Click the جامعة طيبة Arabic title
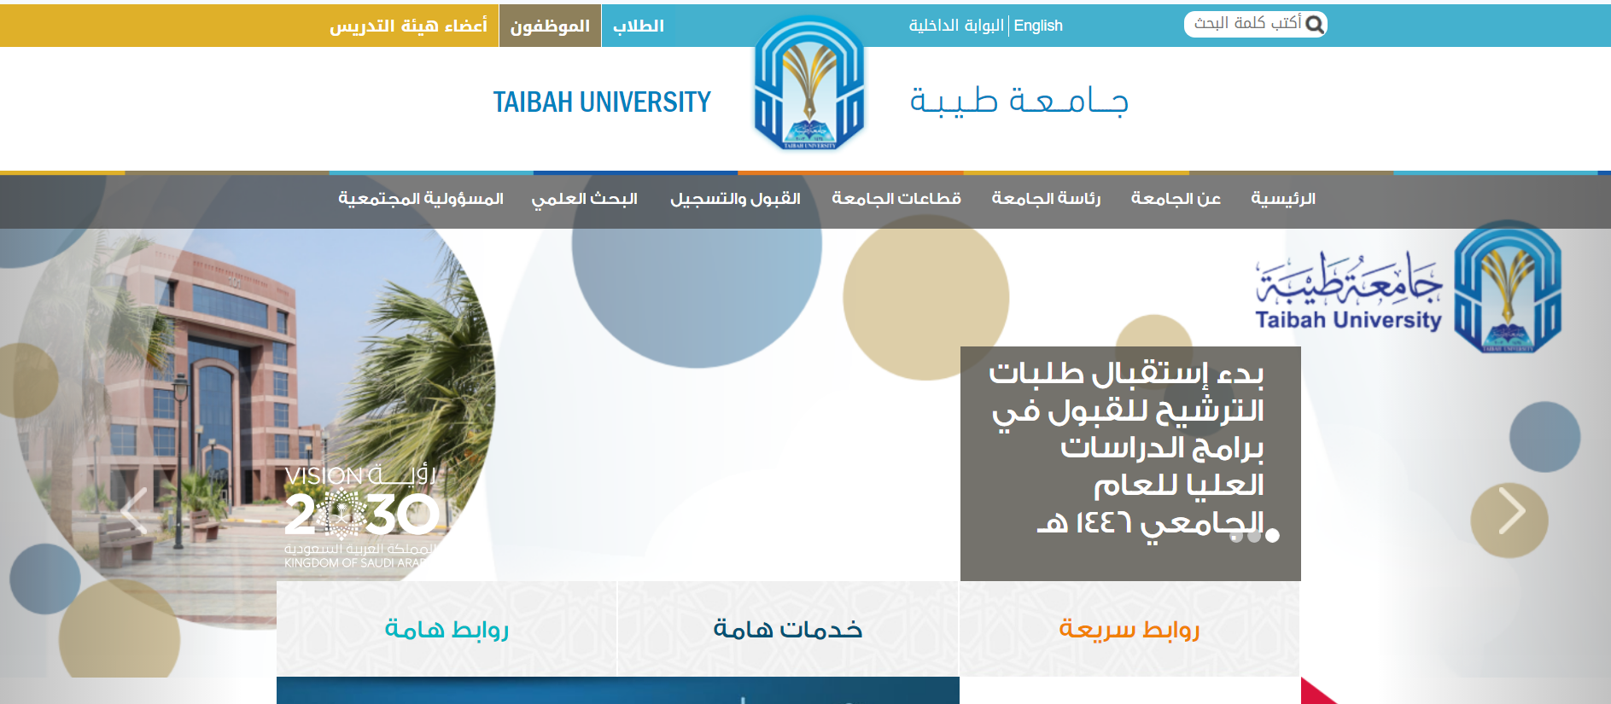 point(1019,101)
